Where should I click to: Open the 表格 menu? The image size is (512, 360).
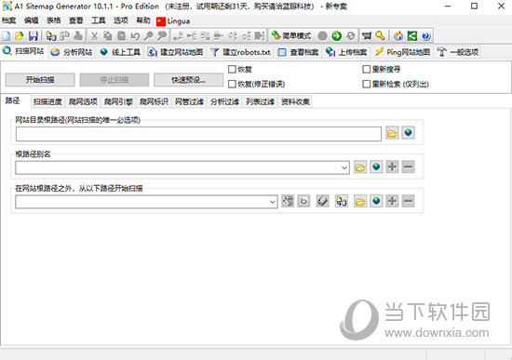tap(54, 20)
